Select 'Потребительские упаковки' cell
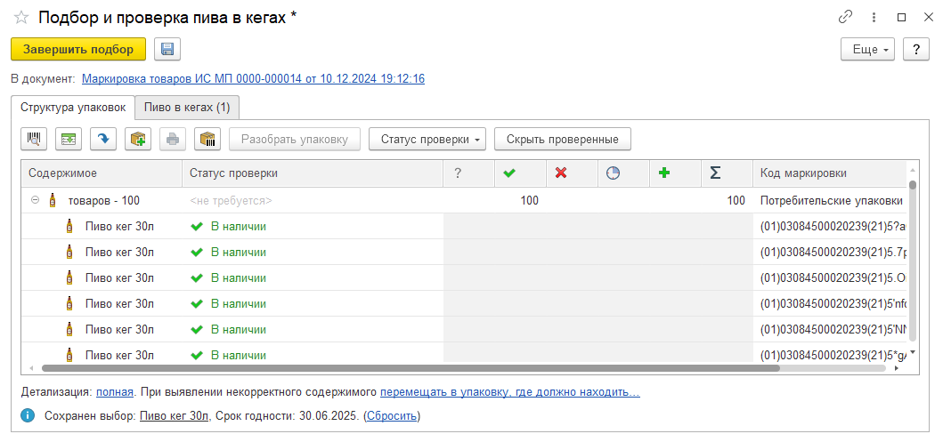Screen dimensions: 943x442 [830, 201]
